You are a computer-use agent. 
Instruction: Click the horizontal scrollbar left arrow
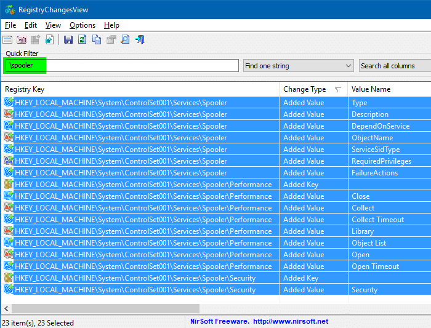pos(6,308)
